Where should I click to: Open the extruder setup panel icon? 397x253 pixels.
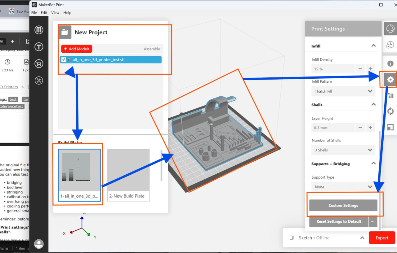pos(390,95)
